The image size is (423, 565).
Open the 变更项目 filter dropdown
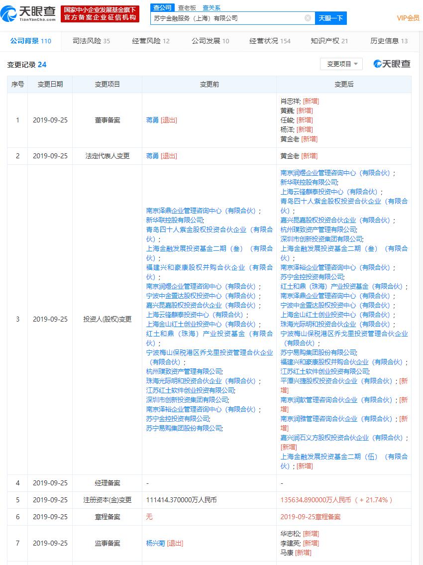click(x=341, y=64)
